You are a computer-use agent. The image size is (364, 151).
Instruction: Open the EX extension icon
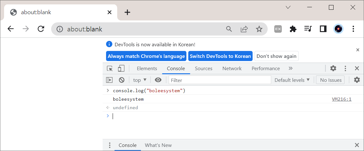(278, 29)
